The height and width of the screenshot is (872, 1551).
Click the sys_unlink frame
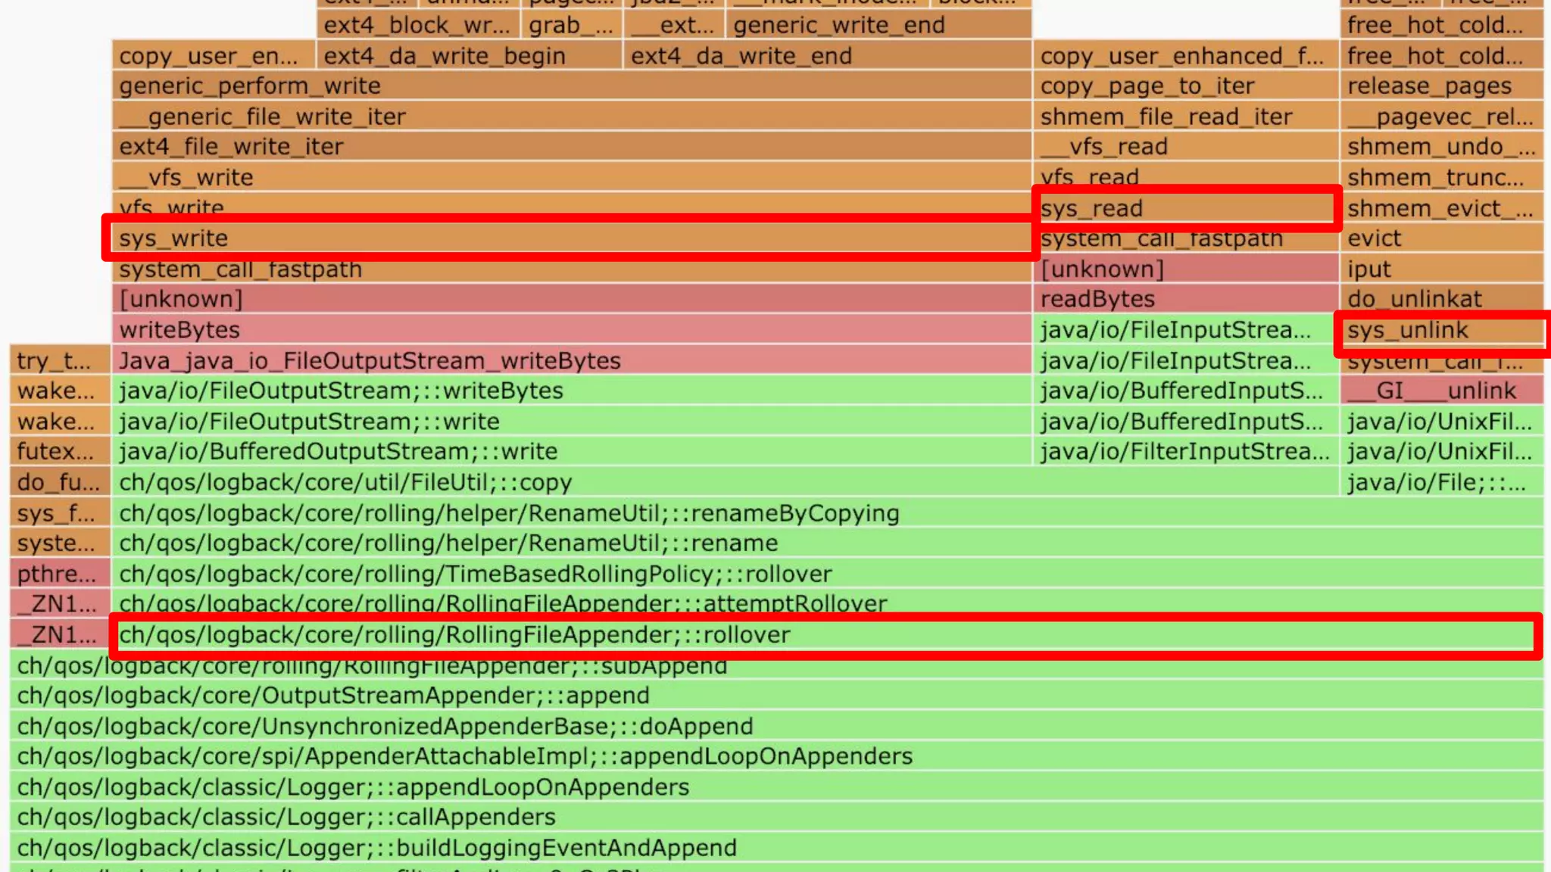(x=1442, y=330)
